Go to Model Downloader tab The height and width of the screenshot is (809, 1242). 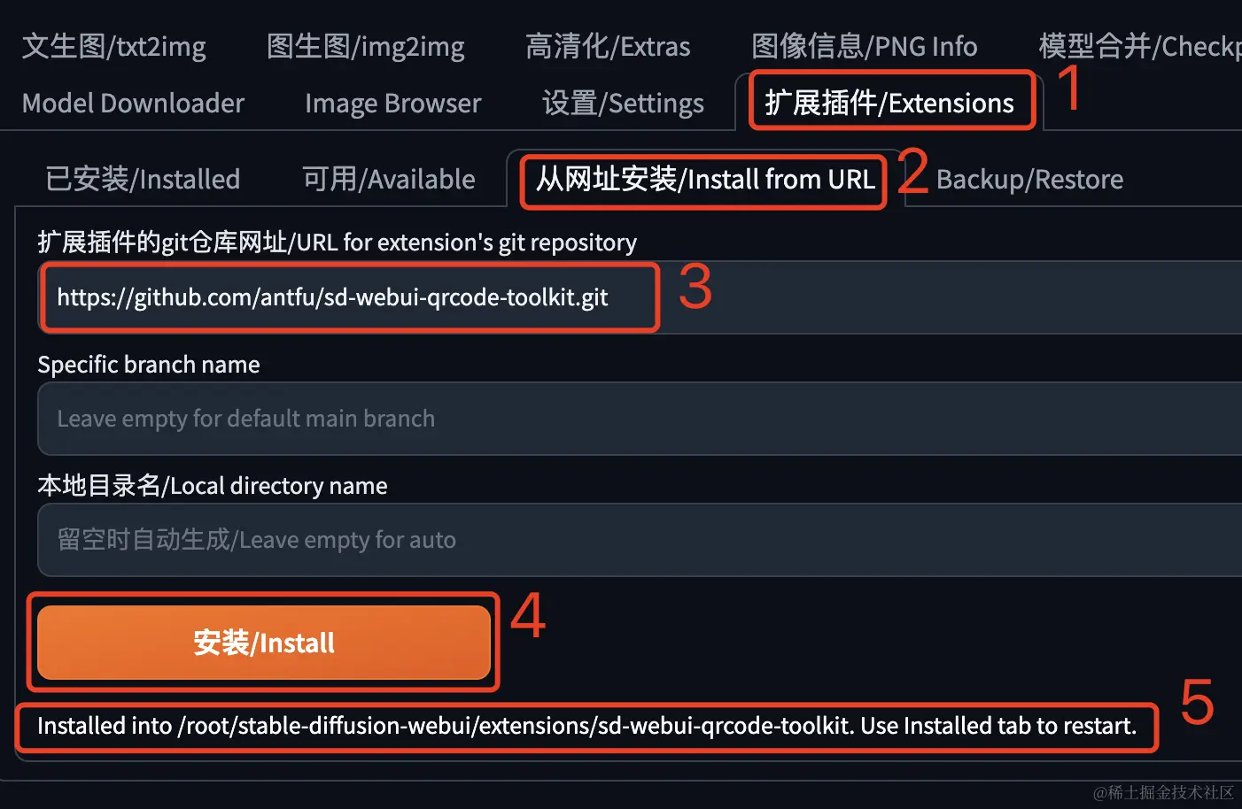point(133,104)
